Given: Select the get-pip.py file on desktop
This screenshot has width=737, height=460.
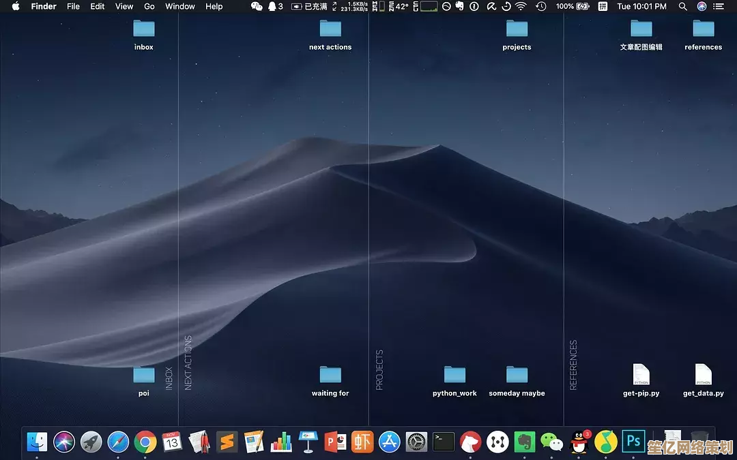Looking at the screenshot, I should pos(641,375).
